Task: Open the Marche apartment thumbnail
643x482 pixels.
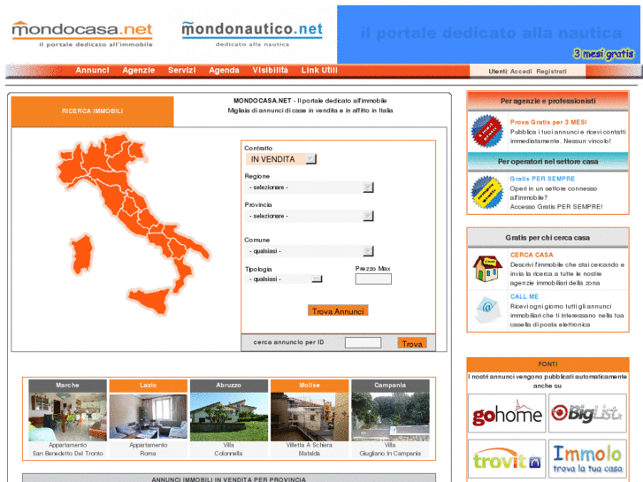Action: pyautogui.click(x=68, y=417)
